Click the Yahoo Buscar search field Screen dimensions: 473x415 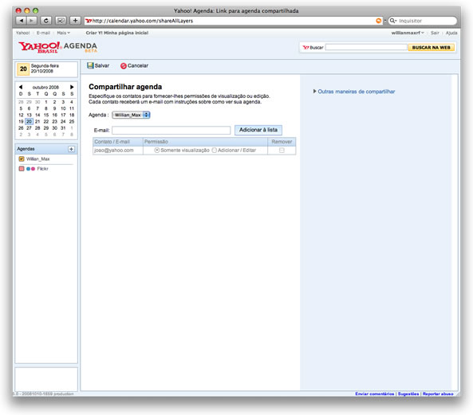(366, 47)
